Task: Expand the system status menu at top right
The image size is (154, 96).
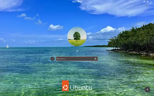Action: tap(148, 2)
